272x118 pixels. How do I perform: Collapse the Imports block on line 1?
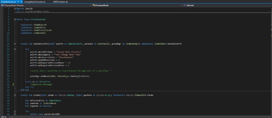pos(15,9)
